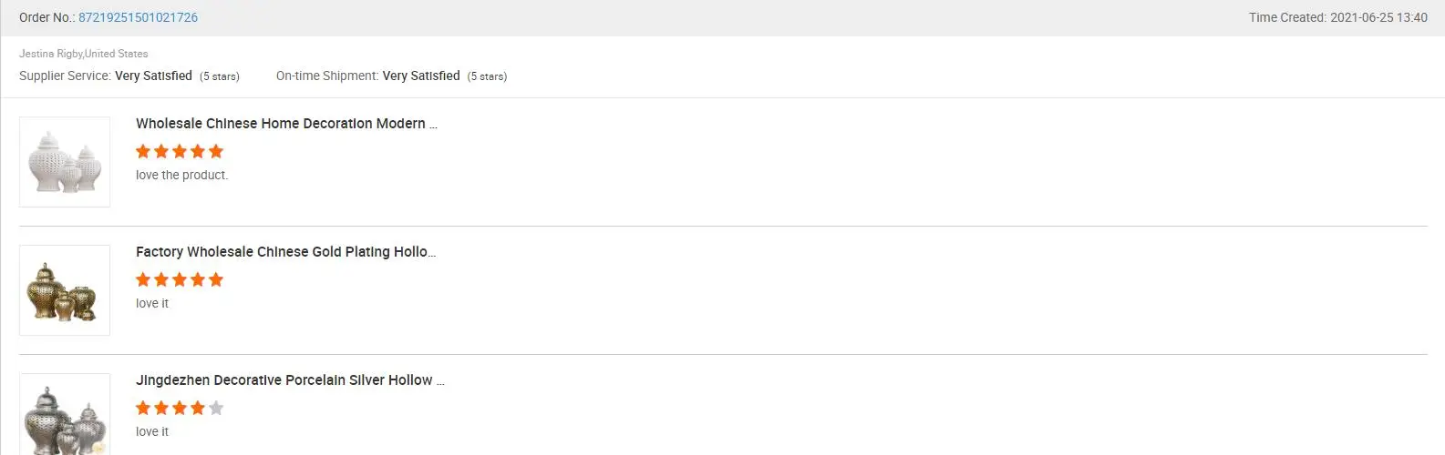Open the gold plated jars thumbnail
The width and height of the screenshot is (1445, 455).
point(65,290)
